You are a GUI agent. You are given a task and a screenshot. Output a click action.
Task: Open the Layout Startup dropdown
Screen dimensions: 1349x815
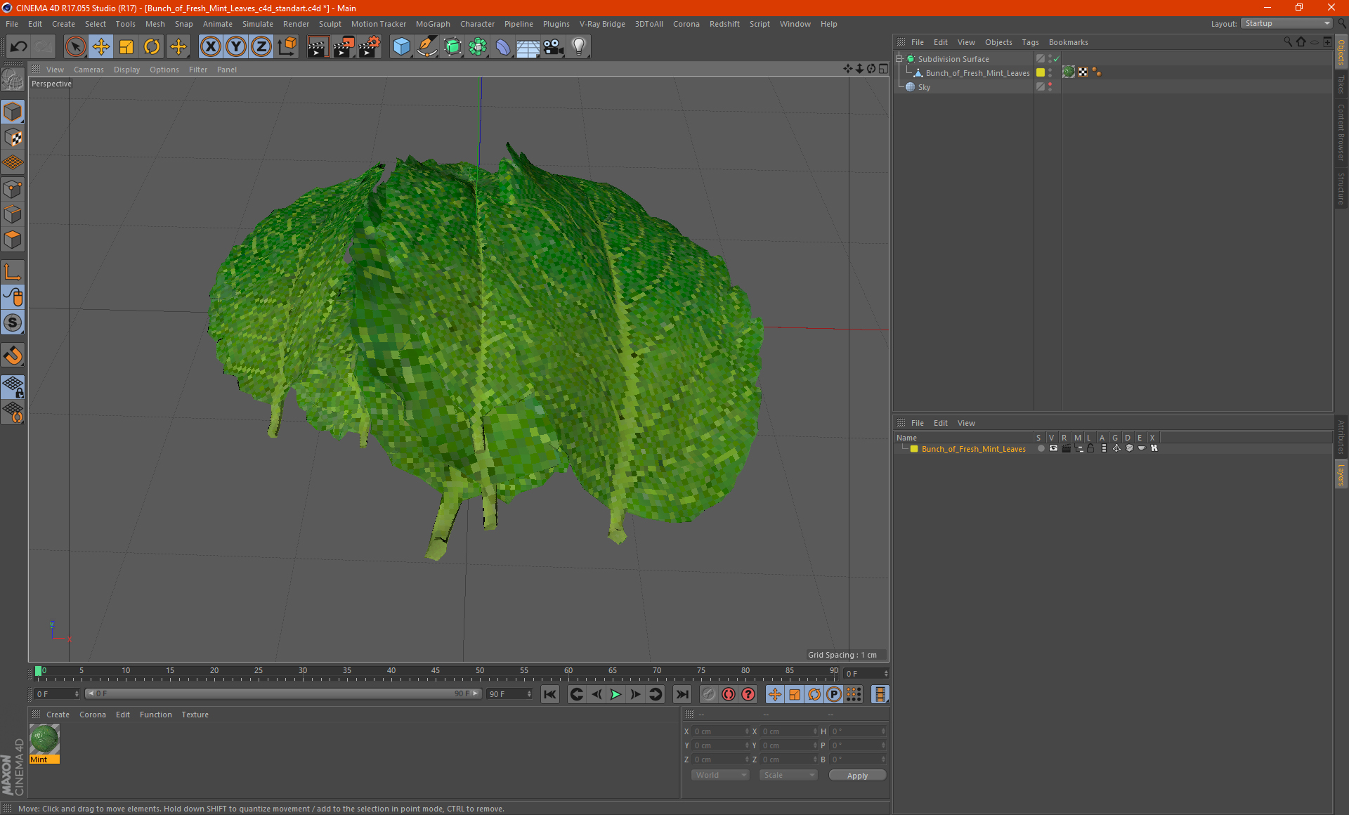[x=1286, y=23]
